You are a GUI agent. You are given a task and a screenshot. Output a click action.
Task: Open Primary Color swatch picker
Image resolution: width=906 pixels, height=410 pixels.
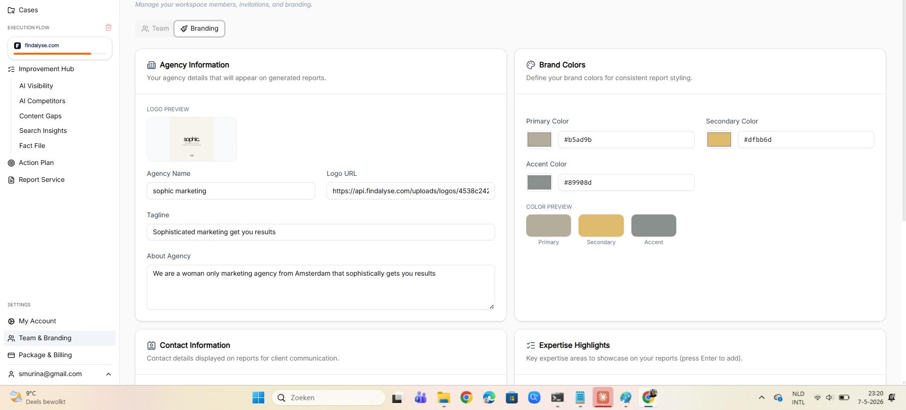[x=539, y=139]
